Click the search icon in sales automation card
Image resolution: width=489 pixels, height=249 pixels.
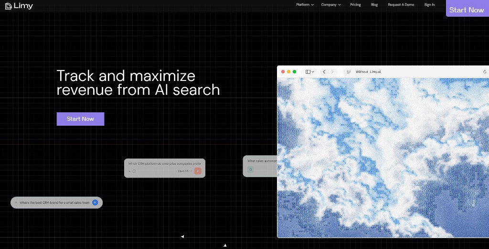click(x=250, y=169)
